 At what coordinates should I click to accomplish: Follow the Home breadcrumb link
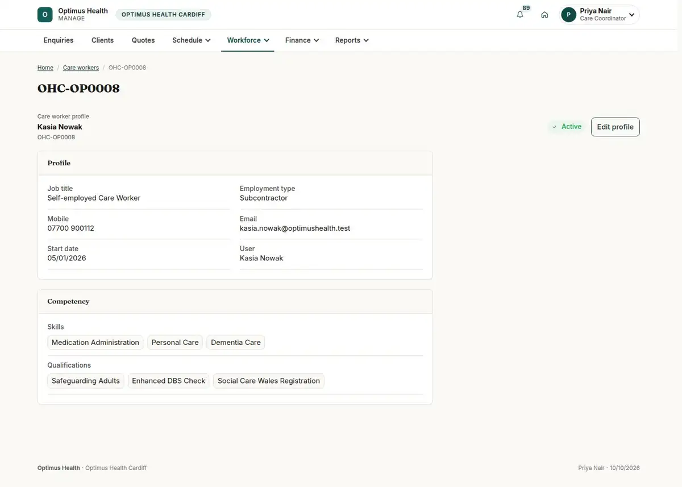[x=45, y=68]
